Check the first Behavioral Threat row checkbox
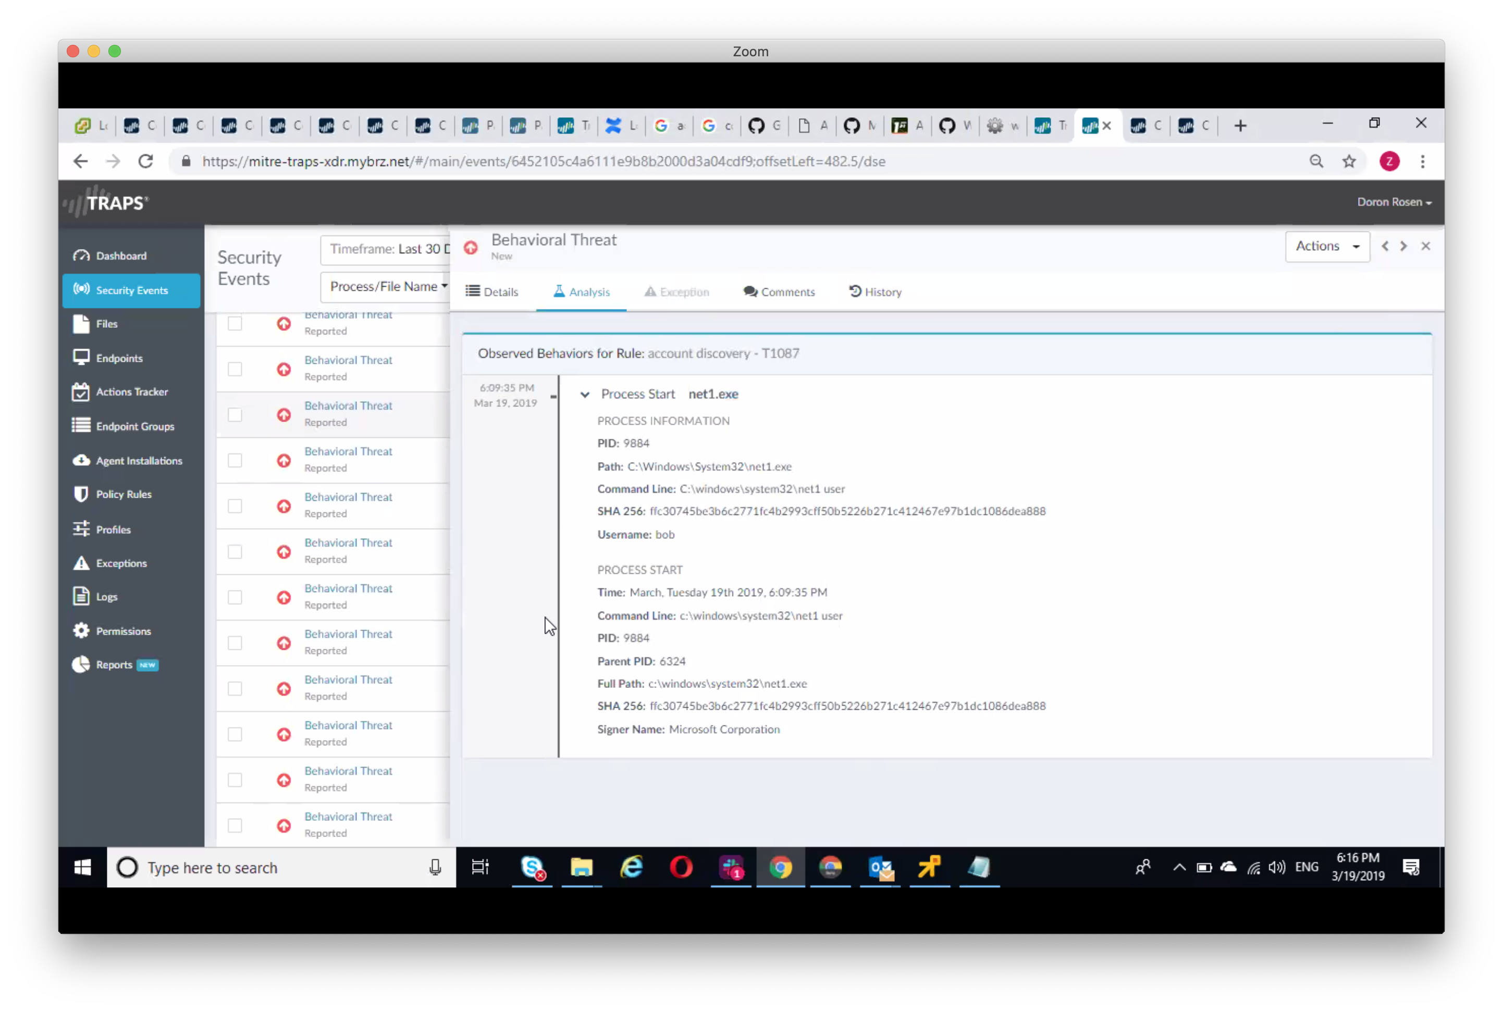 pos(235,324)
